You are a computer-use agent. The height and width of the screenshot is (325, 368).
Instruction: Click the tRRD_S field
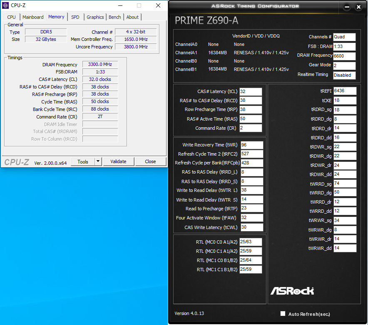pyautogui.click(x=252, y=181)
